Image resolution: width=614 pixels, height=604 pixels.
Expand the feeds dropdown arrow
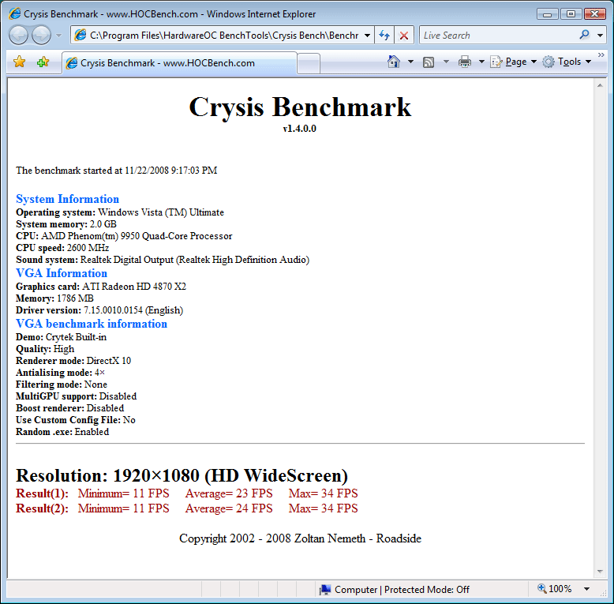point(446,62)
